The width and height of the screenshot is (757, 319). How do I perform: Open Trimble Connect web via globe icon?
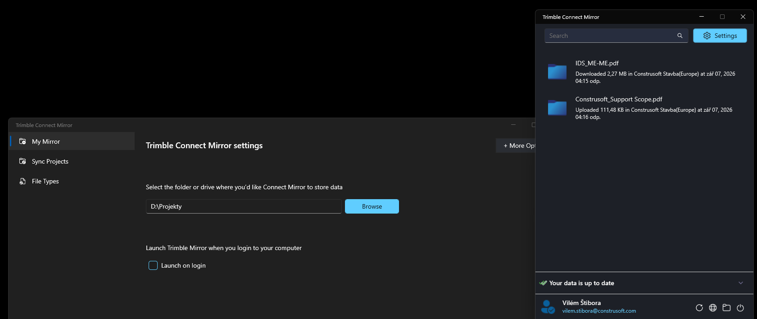point(713,308)
